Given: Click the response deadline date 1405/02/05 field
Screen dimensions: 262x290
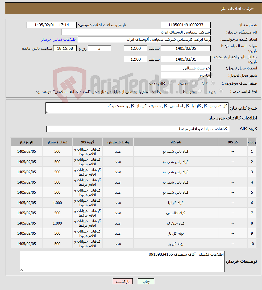Looking at the screenshot, I should point(186,48).
